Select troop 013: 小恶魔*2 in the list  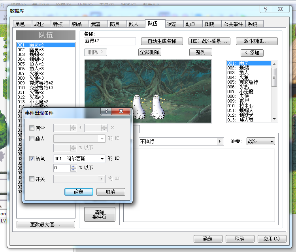point(46,102)
